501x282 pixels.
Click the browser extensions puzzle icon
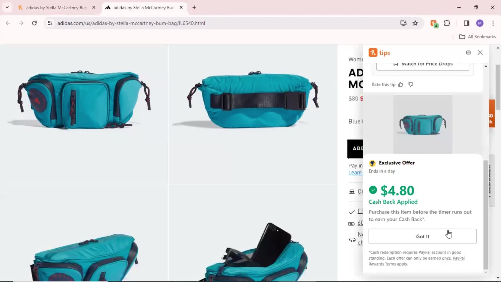coord(447,23)
